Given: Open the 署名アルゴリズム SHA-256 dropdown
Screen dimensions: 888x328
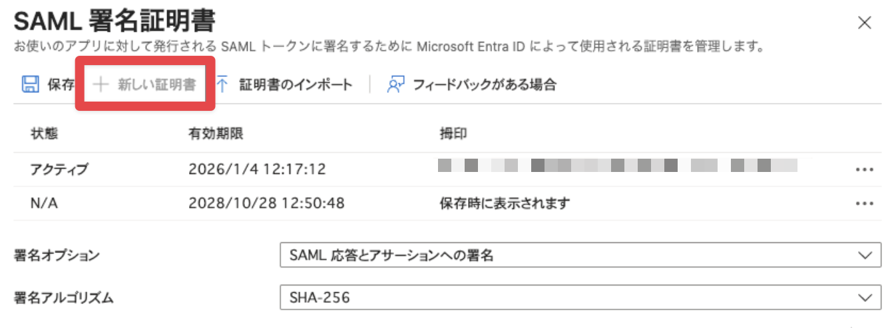Looking at the screenshot, I should tap(566, 297).
